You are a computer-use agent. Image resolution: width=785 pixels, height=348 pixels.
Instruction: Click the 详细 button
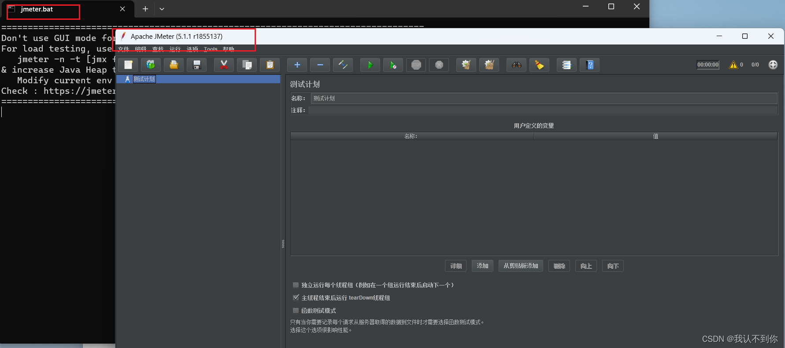point(456,266)
